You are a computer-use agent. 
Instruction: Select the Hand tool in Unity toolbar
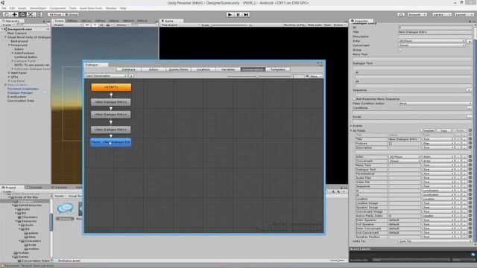(6, 14)
